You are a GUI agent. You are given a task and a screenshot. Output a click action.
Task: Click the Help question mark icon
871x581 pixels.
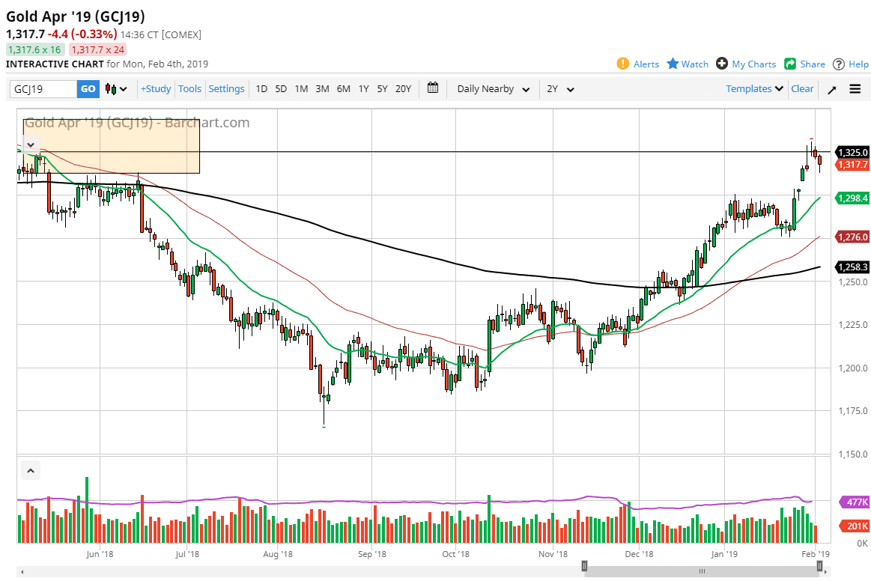coord(838,64)
